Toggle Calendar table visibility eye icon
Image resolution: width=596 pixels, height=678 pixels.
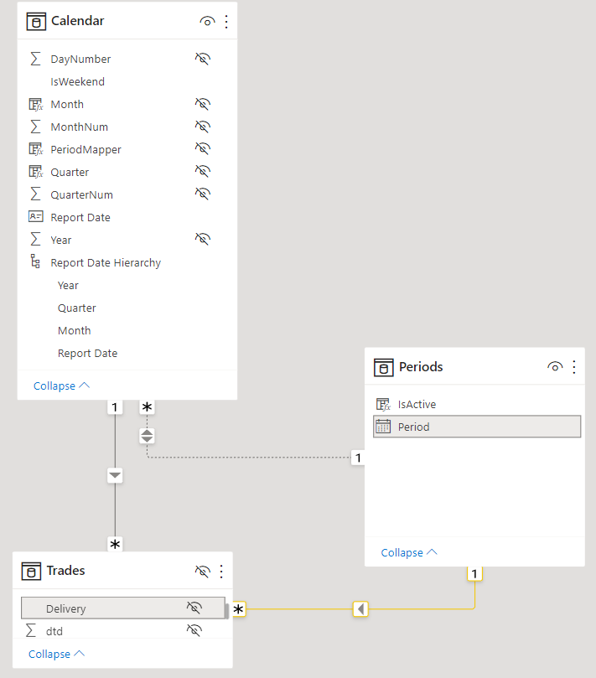pyautogui.click(x=207, y=21)
